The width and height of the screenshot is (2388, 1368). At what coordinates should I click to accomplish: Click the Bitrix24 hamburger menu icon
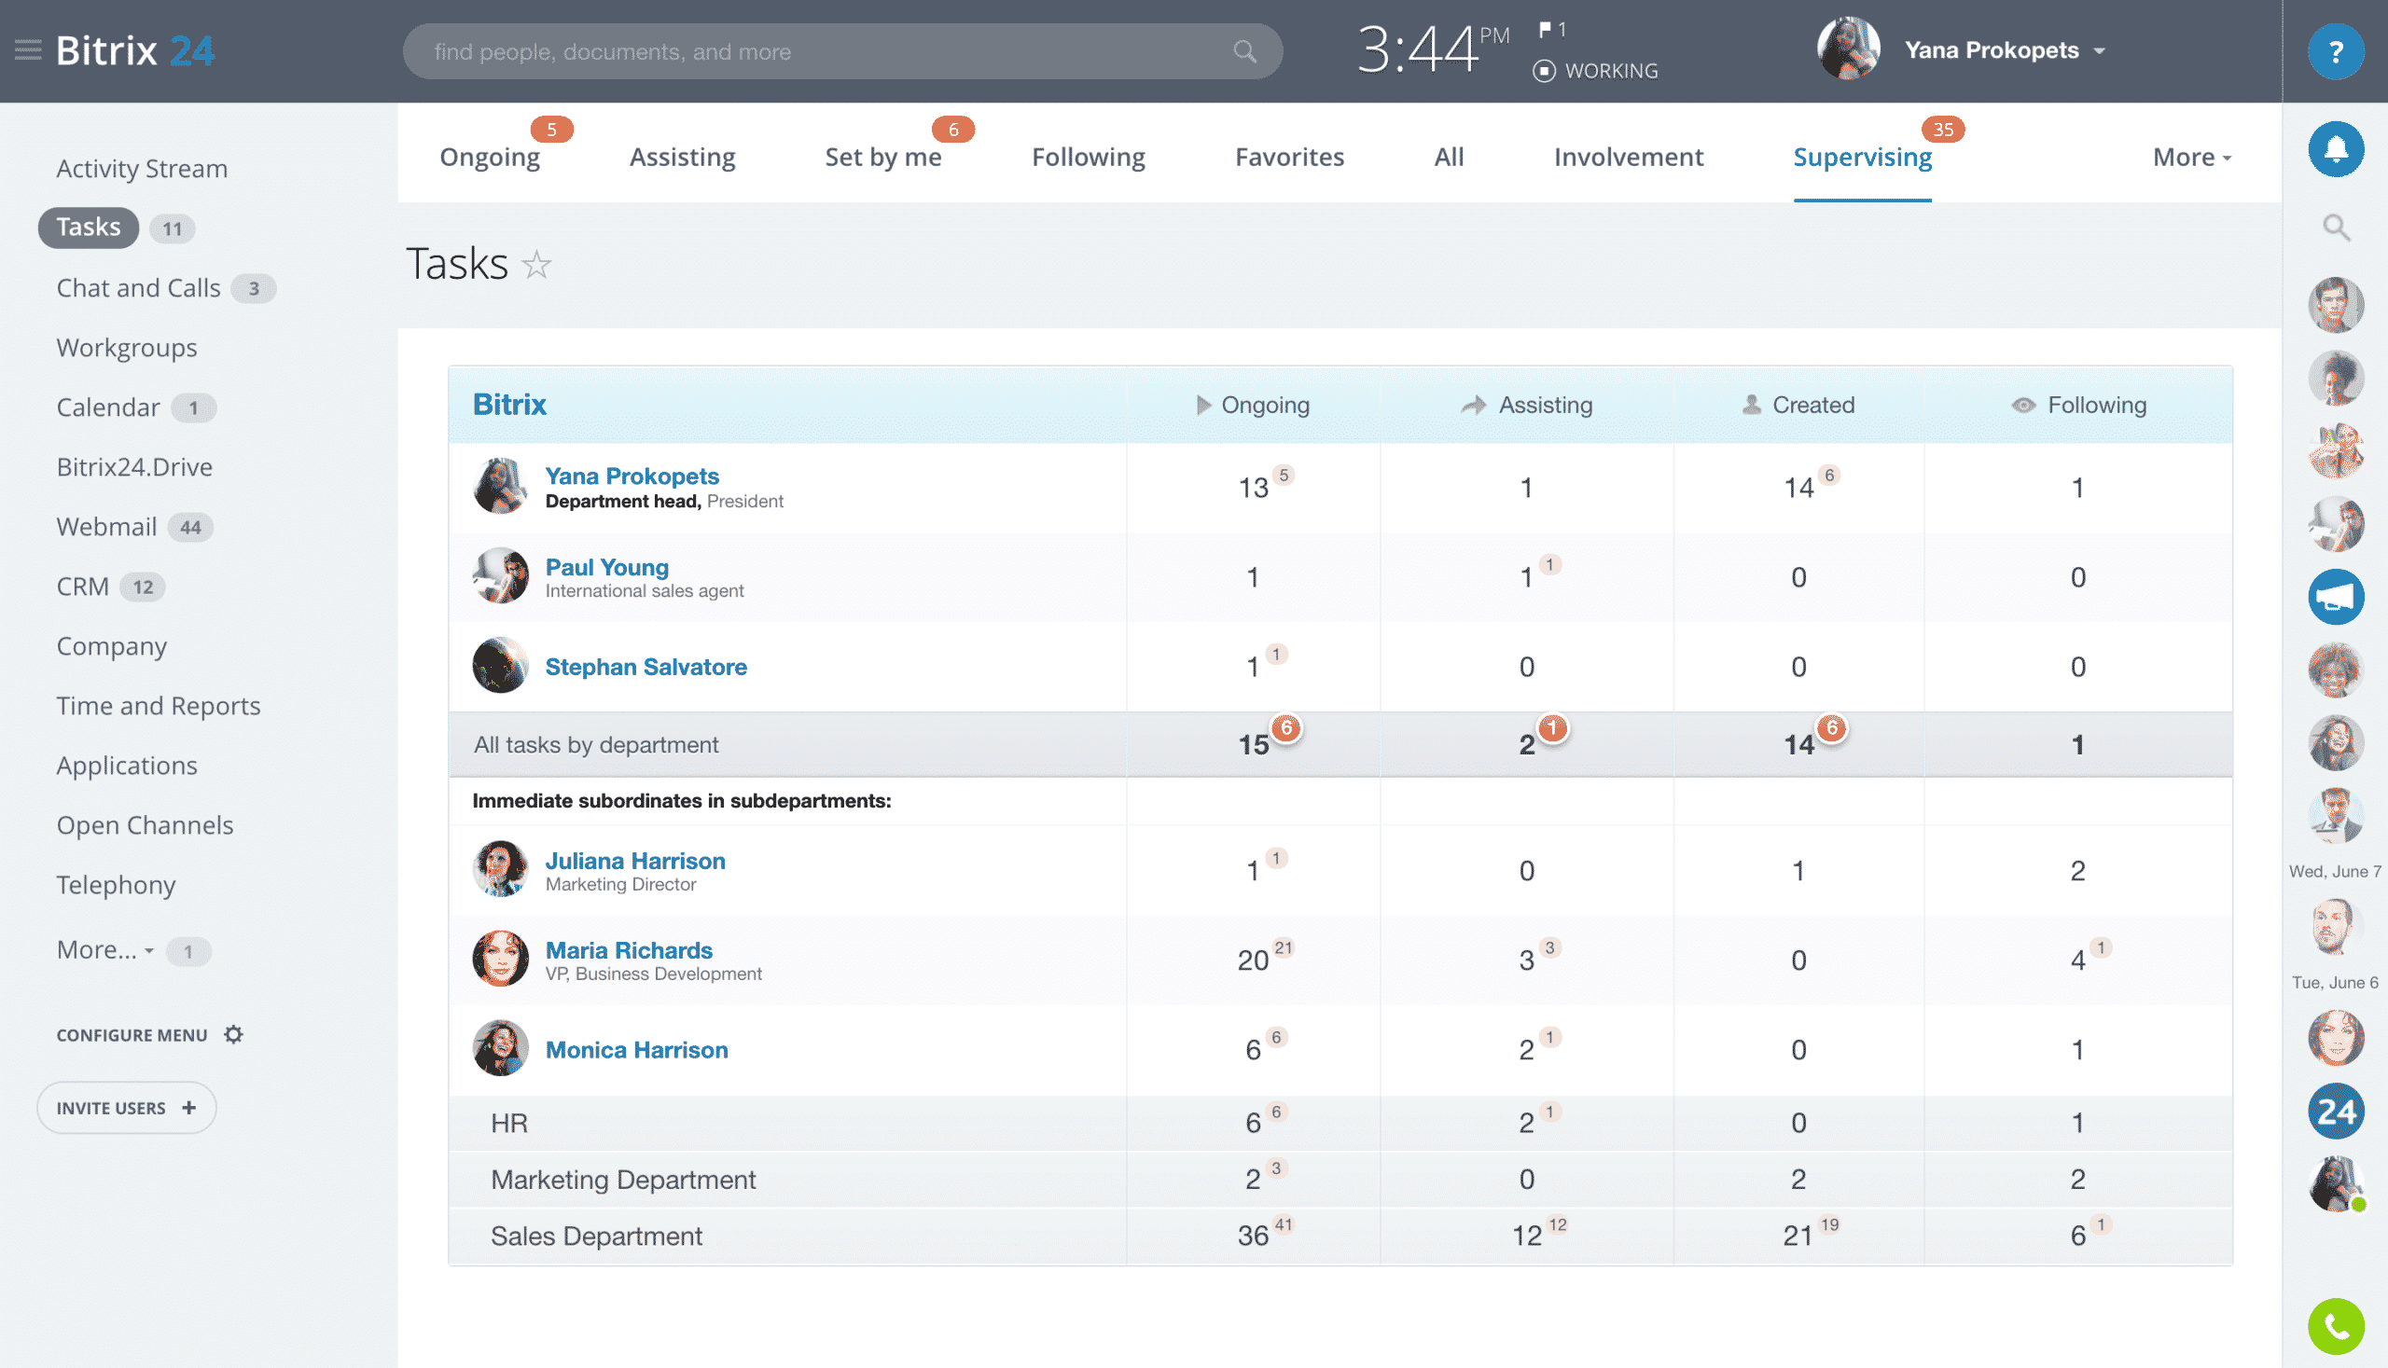pos(28,49)
